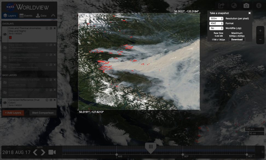The image size is (266, 160).
Task: Open info for Terra / MODIS reflectance layer
Action: coord(47,100)
